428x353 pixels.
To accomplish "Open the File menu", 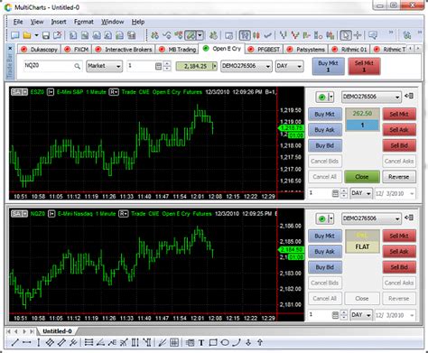I will pyautogui.click(x=18, y=22).
